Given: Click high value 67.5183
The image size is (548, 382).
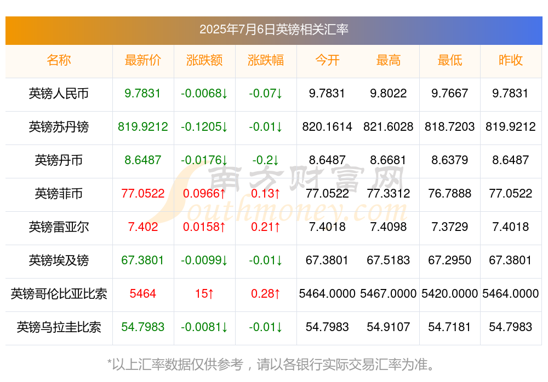Looking at the screenshot, I should (x=389, y=260).
